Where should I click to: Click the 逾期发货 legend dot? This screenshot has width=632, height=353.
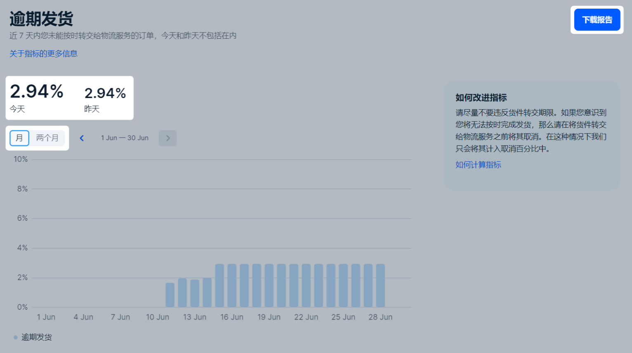[16, 337]
